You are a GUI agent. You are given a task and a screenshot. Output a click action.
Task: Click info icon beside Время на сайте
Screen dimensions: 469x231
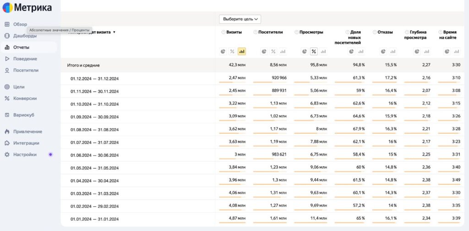click(440, 32)
